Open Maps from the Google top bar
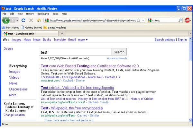The image size is (193, 129). pyautogui.click(x=27, y=40)
